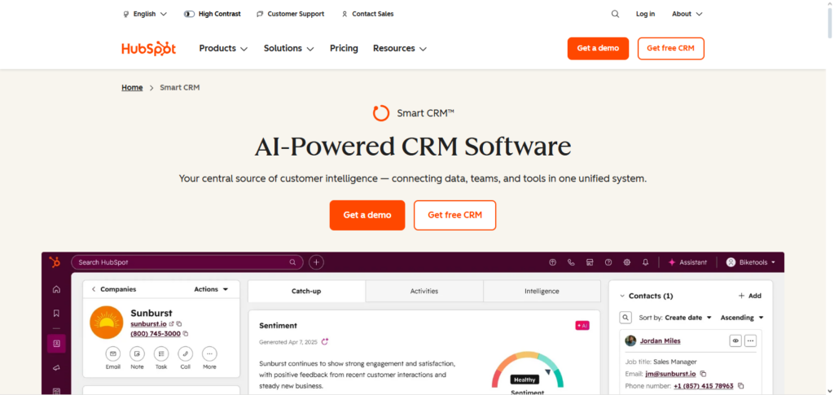Viewport: 834px width, 395px height.
Task: Click the help question mark icon in app top bar
Action: click(x=608, y=262)
